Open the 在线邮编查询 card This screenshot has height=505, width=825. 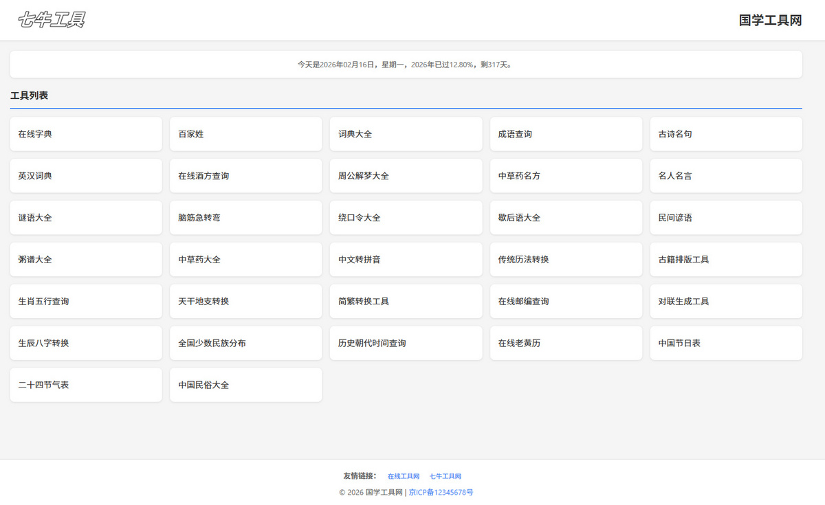click(566, 302)
